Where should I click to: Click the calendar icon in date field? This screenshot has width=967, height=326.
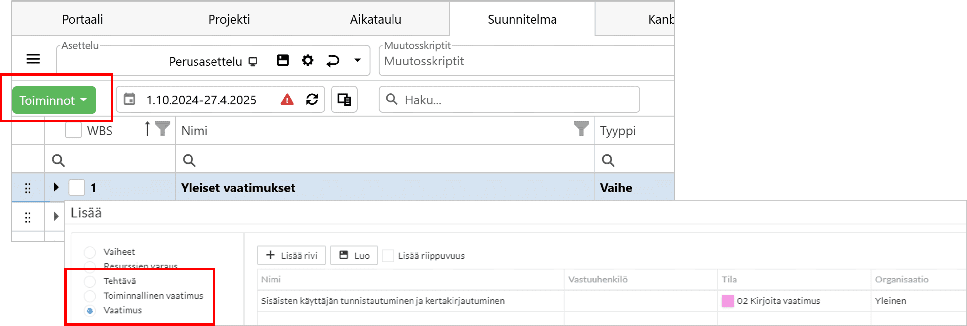coord(130,99)
